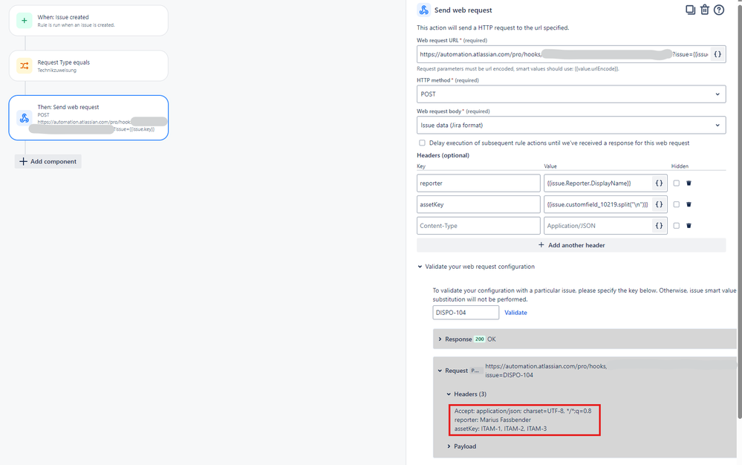The image size is (742, 465).
Task: Click the Request Type equals condition icon
Action: tap(25, 65)
